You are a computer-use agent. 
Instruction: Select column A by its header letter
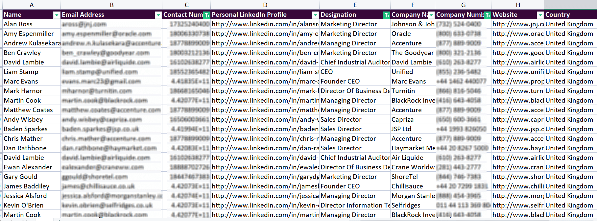click(32, 5)
